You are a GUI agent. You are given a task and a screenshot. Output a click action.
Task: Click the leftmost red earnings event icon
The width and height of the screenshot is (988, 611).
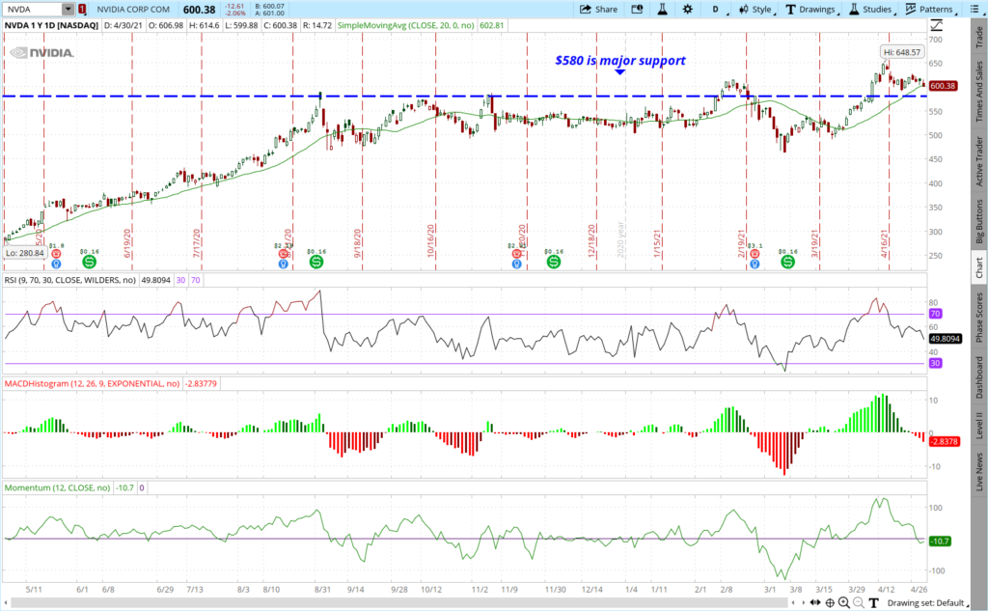[x=56, y=253]
